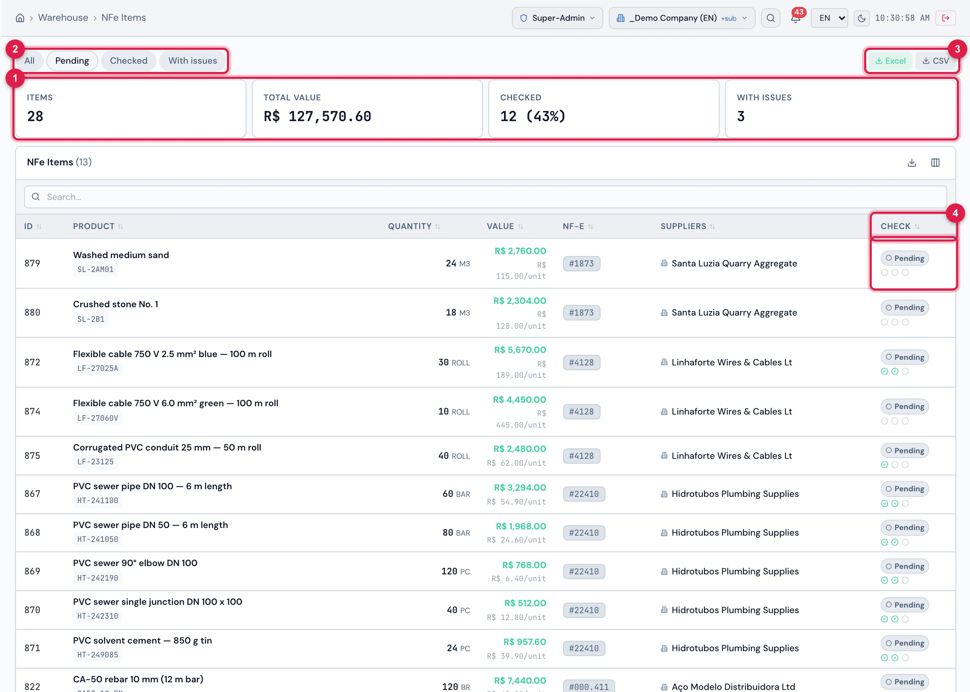Screen dimensions: 970x692
Task: Open the column visibility icon
Action: pos(935,163)
